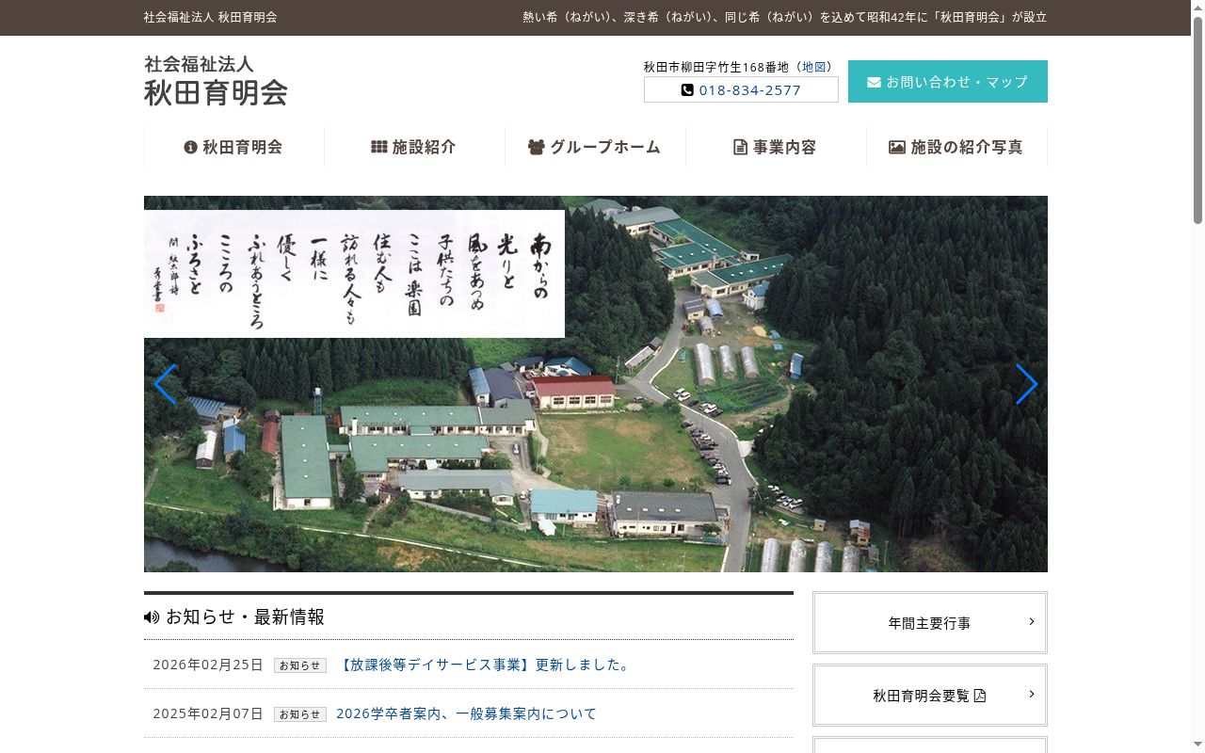This screenshot has width=1205, height=753.
Task: Click the envelope icon on contact button
Action: click(874, 82)
